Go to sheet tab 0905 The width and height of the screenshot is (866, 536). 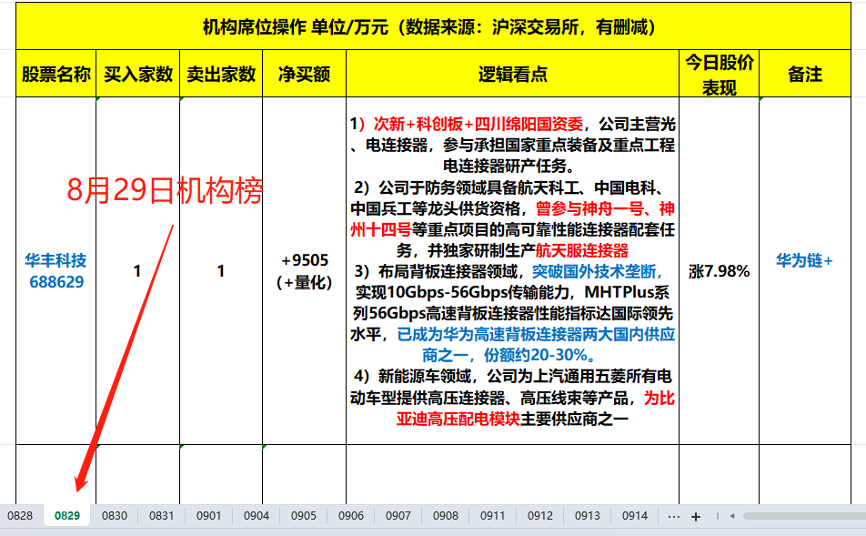pos(304,516)
